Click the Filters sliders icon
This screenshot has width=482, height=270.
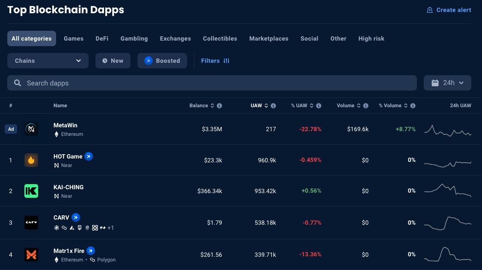[x=226, y=61]
